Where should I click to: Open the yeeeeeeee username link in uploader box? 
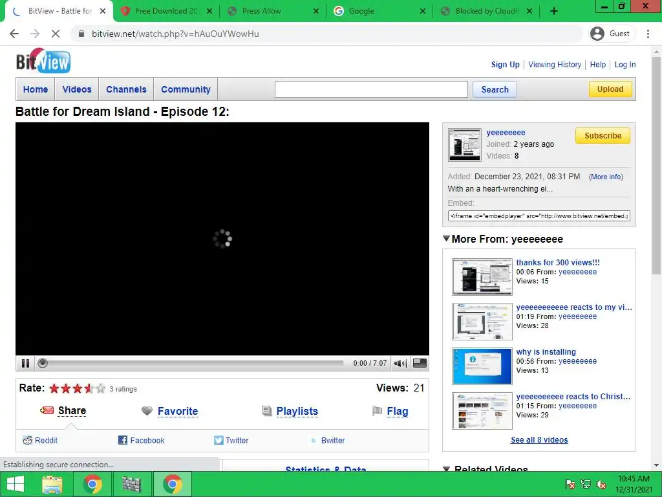tap(506, 132)
